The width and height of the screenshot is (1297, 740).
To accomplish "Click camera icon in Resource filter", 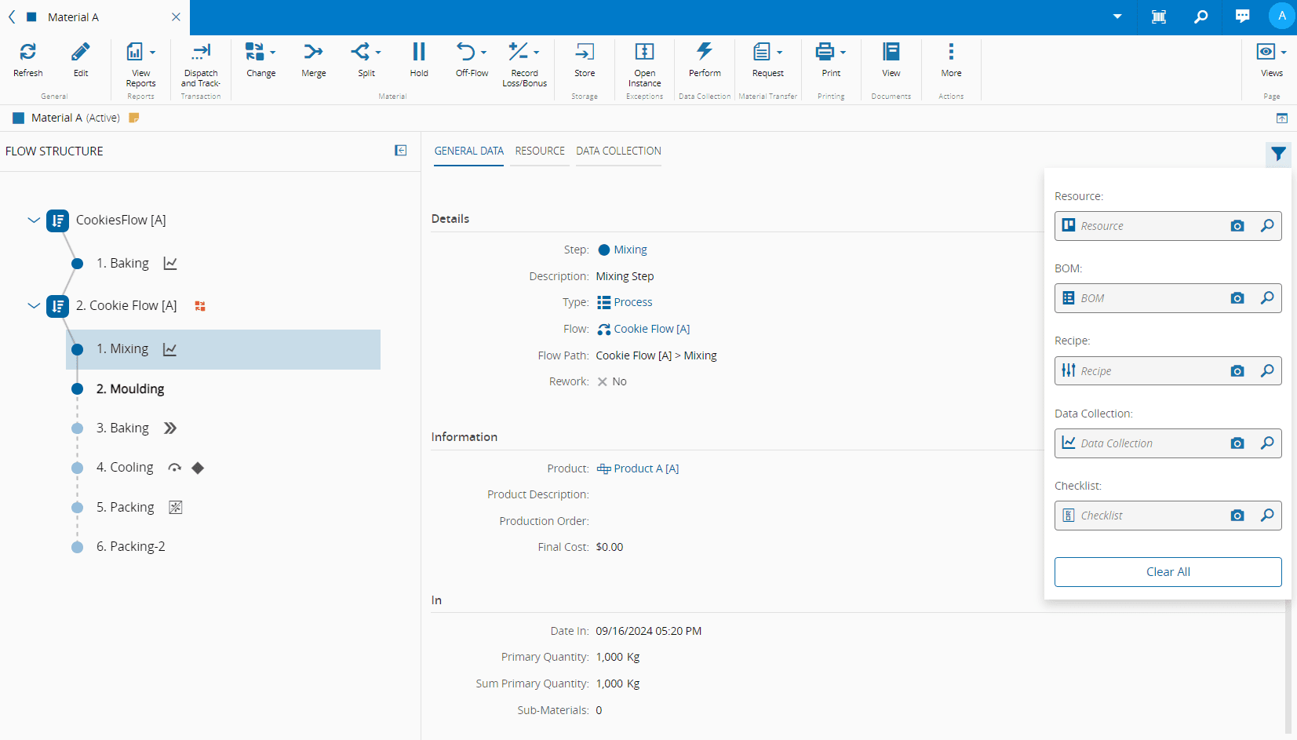I will coord(1237,226).
